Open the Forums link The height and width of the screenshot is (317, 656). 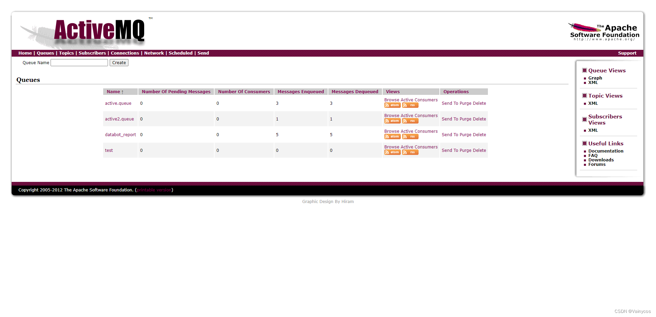597,164
